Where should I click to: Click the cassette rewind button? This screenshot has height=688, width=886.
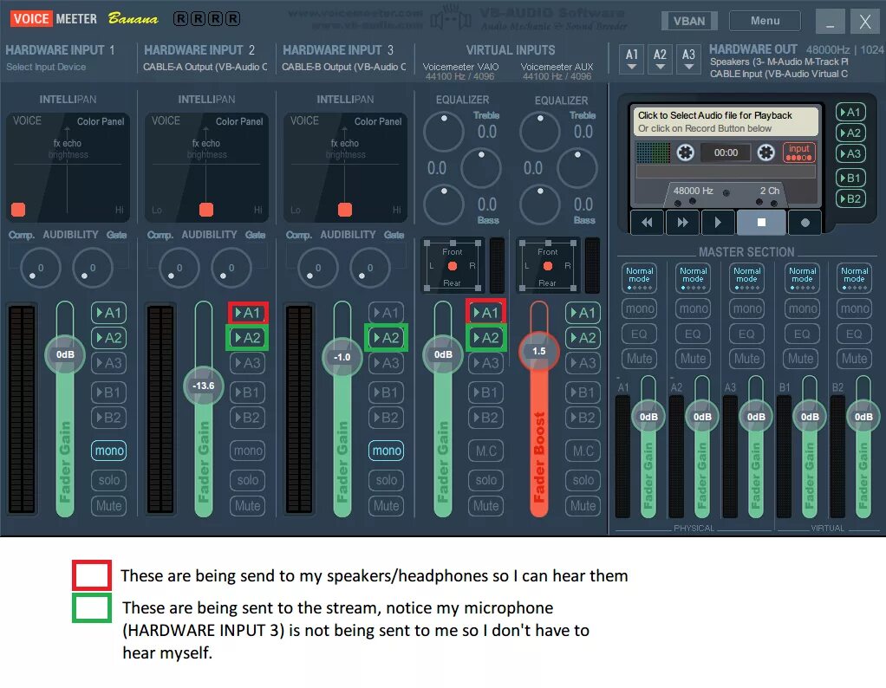tap(647, 223)
